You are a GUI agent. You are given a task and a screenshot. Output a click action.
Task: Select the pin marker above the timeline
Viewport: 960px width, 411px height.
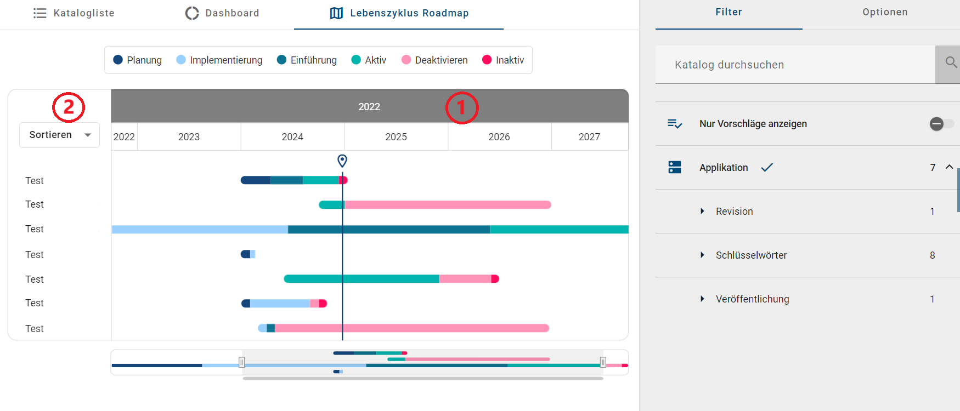coord(342,161)
